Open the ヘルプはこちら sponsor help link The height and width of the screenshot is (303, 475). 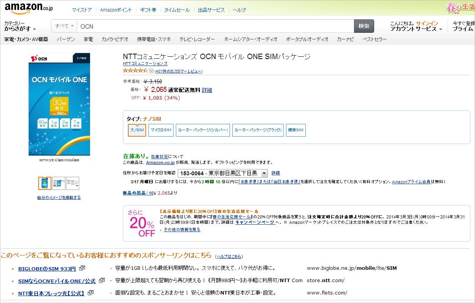(229, 256)
